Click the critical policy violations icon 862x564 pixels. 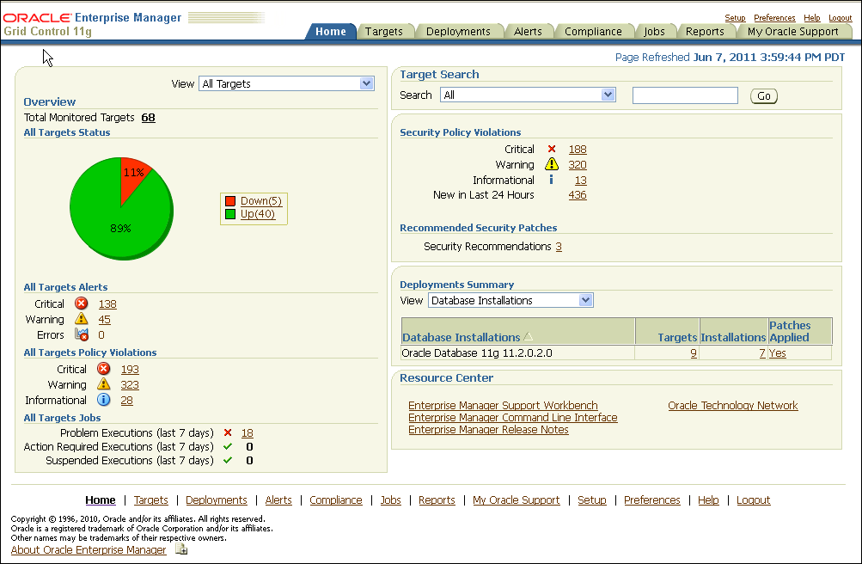pyautogui.click(x=103, y=369)
